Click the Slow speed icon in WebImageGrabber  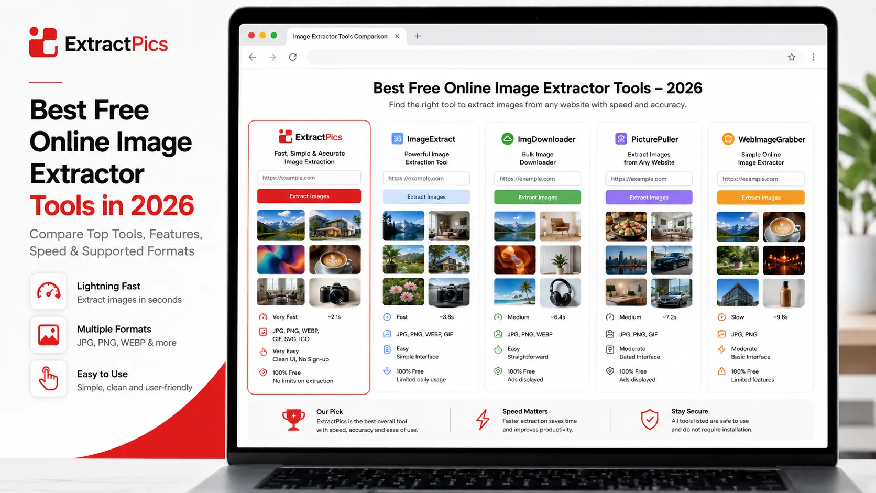[x=721, y=317]
